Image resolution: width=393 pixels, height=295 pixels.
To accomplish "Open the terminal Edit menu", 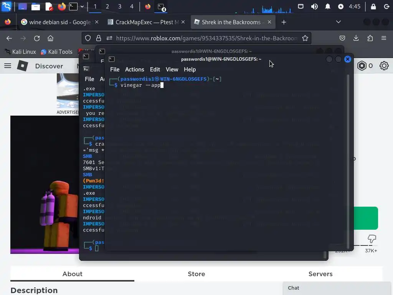I will [x=155, y=70].
